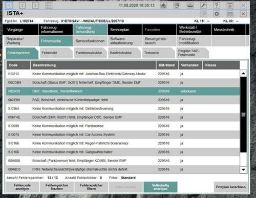The width and height of the screenshot is (256, 198).
Task: Switch to Steuergerätetausch sub-tab
Action: [x=159, y=41]
